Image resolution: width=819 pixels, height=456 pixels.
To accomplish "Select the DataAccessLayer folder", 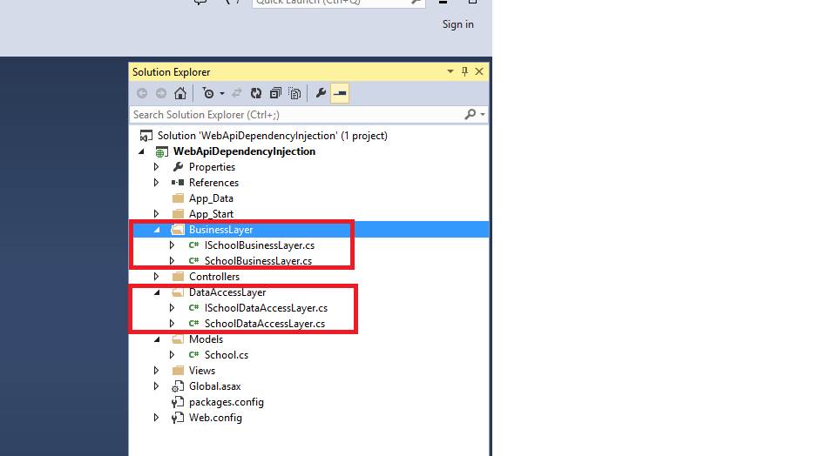I will (x=227, y=292).
